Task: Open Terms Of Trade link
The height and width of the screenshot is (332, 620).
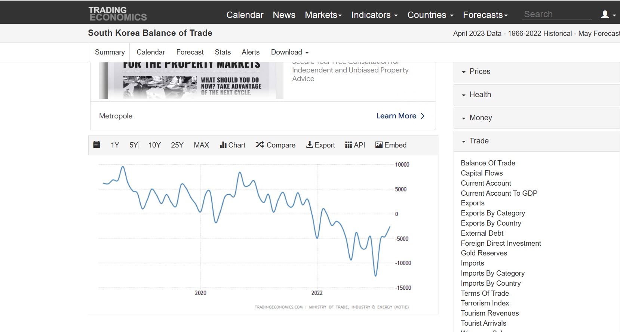Action: (x=485, y=294)
